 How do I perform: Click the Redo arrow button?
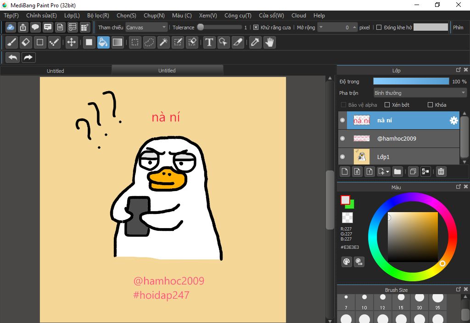[28, 57]
